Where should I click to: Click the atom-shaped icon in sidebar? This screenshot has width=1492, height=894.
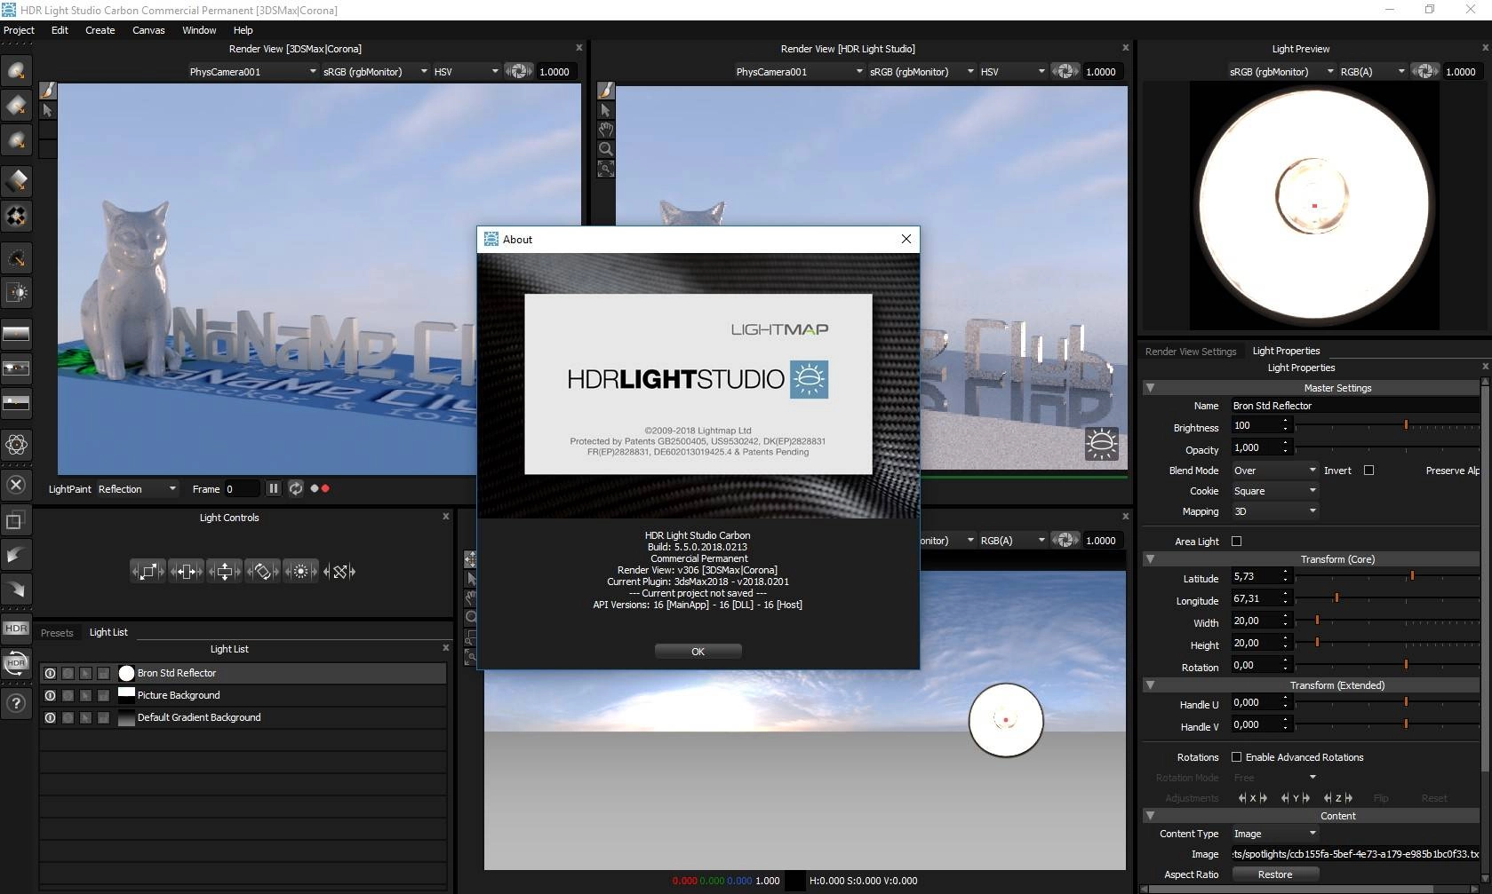click(16, 444)
